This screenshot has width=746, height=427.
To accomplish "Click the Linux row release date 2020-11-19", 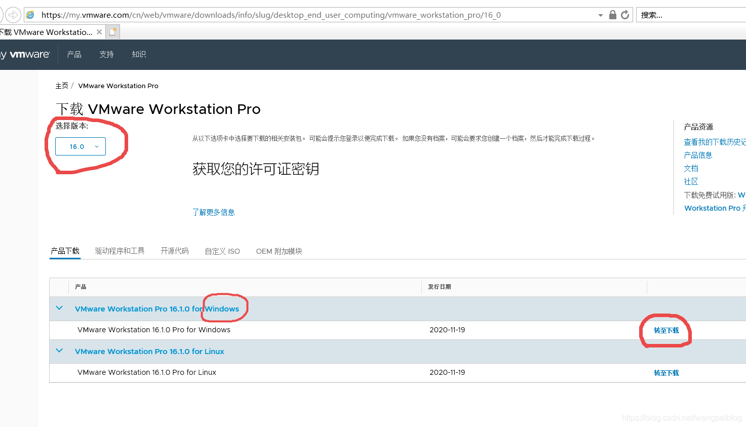I will [447, 372].
